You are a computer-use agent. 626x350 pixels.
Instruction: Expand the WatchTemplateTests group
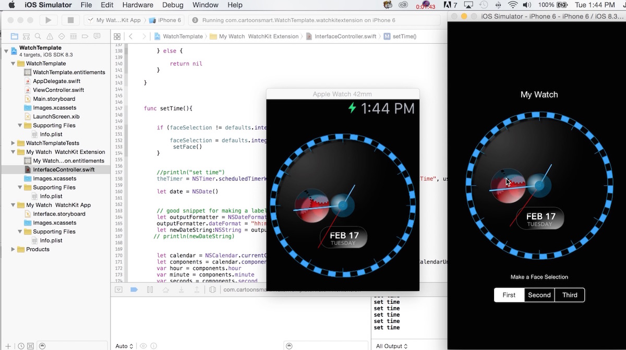(x=13, y=143)
